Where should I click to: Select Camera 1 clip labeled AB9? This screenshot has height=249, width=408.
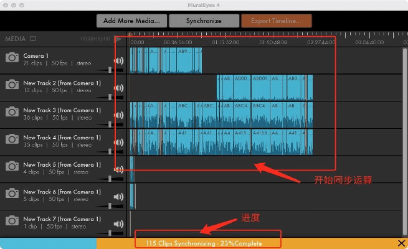tap(185, 60)
